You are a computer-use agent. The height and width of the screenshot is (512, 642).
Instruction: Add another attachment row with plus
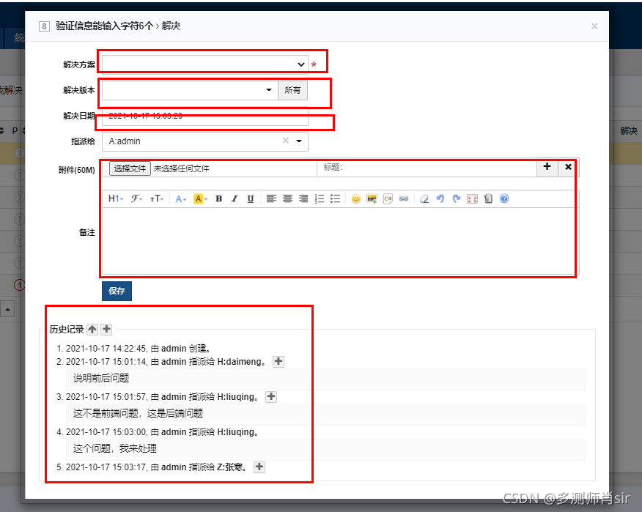547,167
